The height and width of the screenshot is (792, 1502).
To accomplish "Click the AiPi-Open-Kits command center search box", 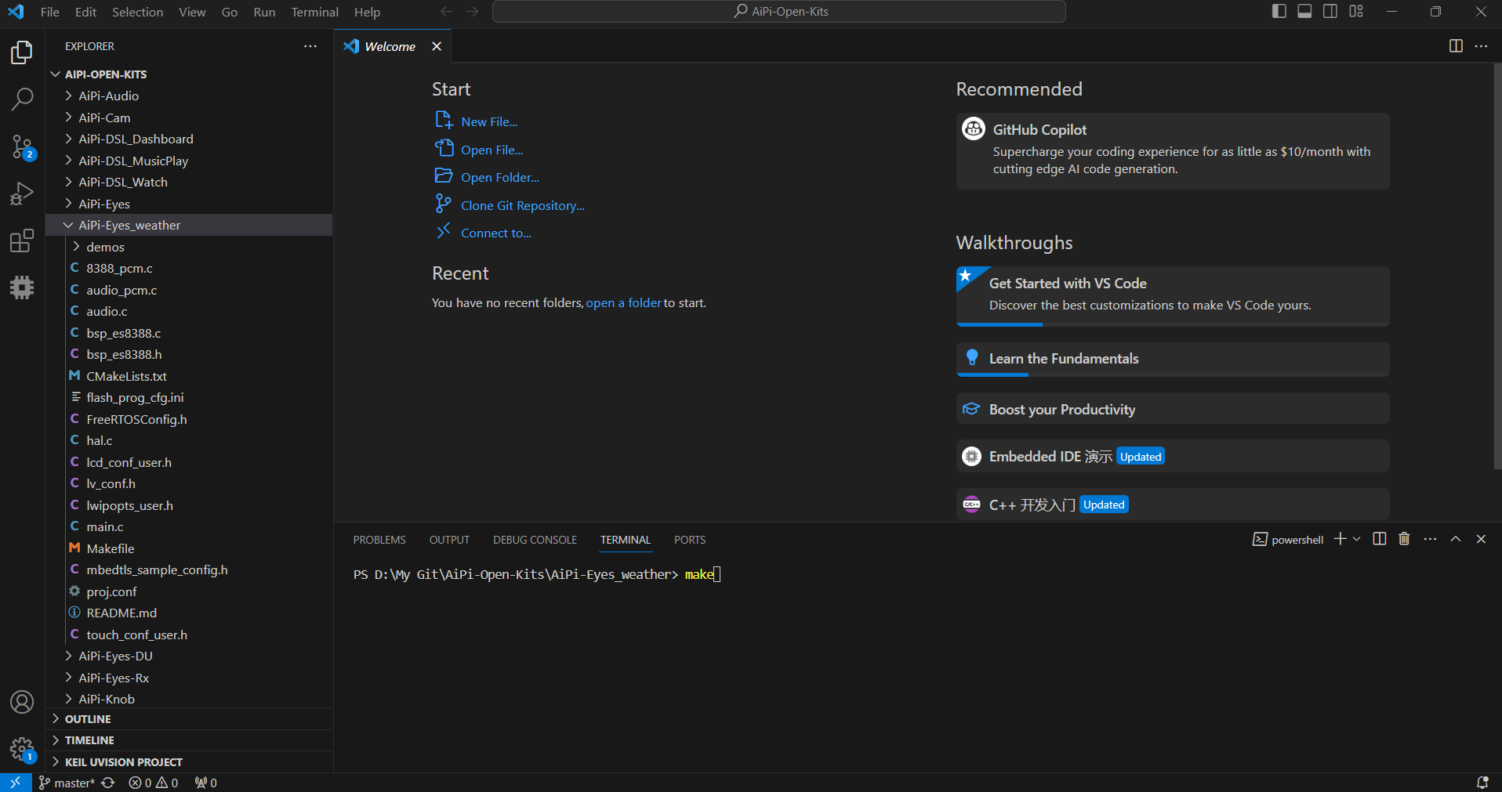I will [x=779, y=12].
